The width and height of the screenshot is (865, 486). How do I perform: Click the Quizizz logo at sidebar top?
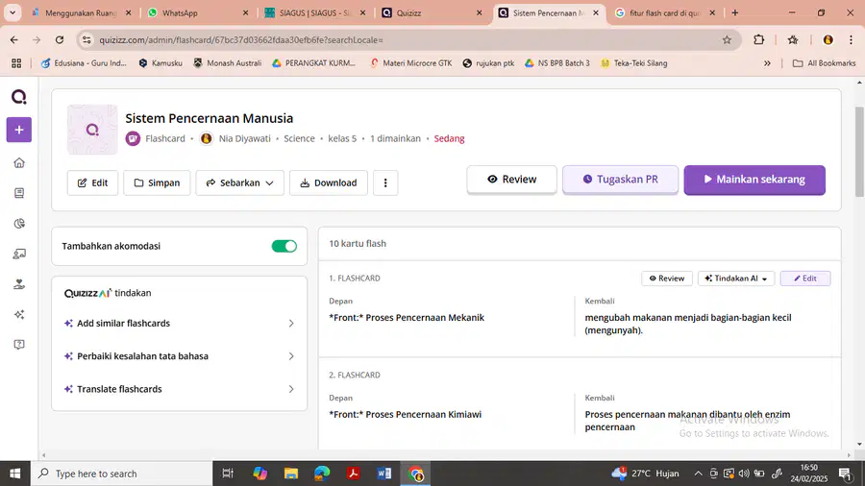[x=19, y=97]
